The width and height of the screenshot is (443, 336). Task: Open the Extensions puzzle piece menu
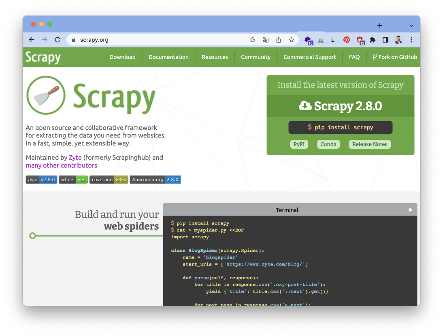point(373,40)
